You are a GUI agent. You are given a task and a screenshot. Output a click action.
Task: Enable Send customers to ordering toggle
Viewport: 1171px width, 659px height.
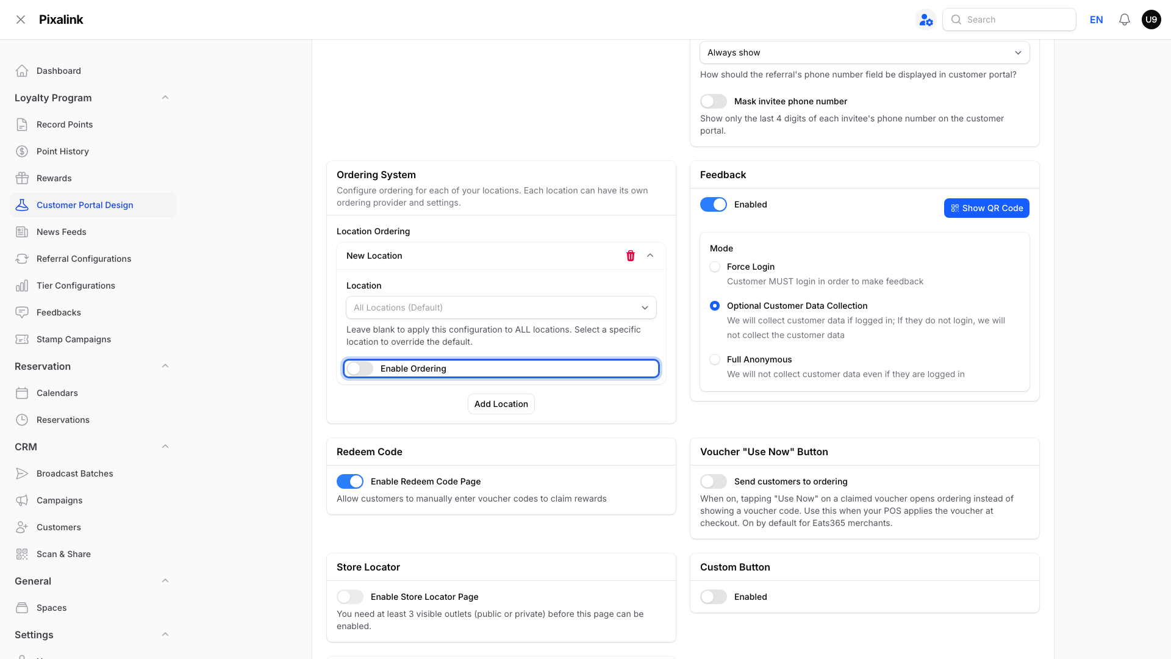tap(714, 481)
